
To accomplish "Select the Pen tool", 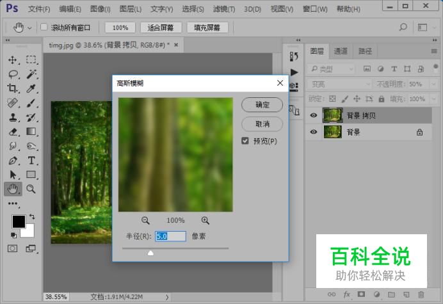I will (x=12, y=161).
